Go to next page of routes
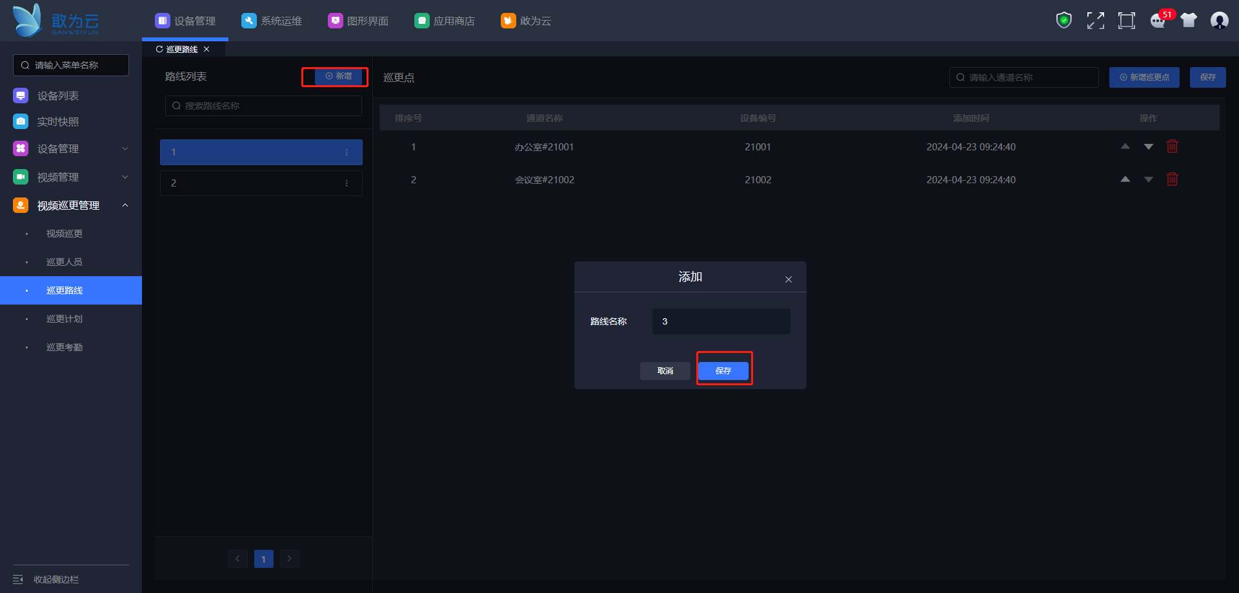This screenshot has height=593, width=1239. (x=289, y=559)
